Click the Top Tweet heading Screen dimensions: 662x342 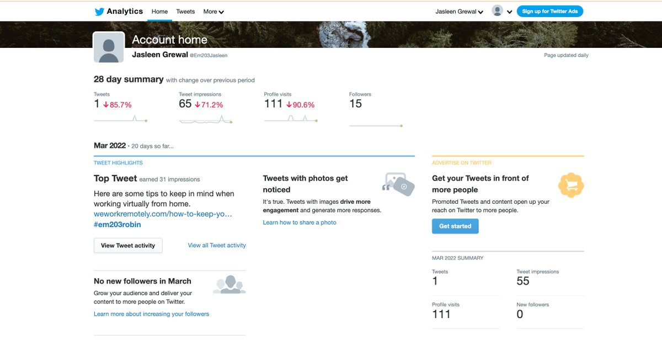tap(115, 178)
